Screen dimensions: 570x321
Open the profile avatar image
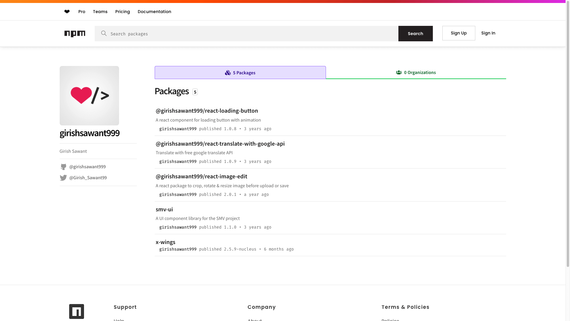[89, 96]
